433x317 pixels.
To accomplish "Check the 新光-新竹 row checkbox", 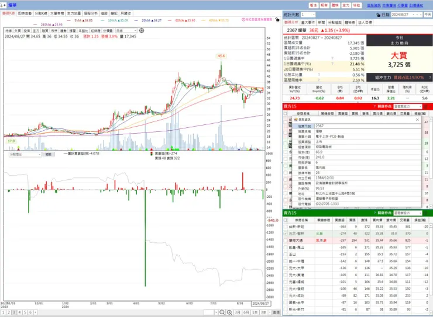I will coord(286,309).
